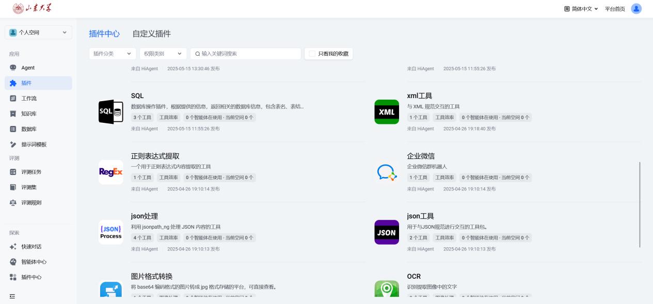Click the '工具效率' tag on xml工具 card
This screenshot has height=304, width=653.
click(444, 117)
